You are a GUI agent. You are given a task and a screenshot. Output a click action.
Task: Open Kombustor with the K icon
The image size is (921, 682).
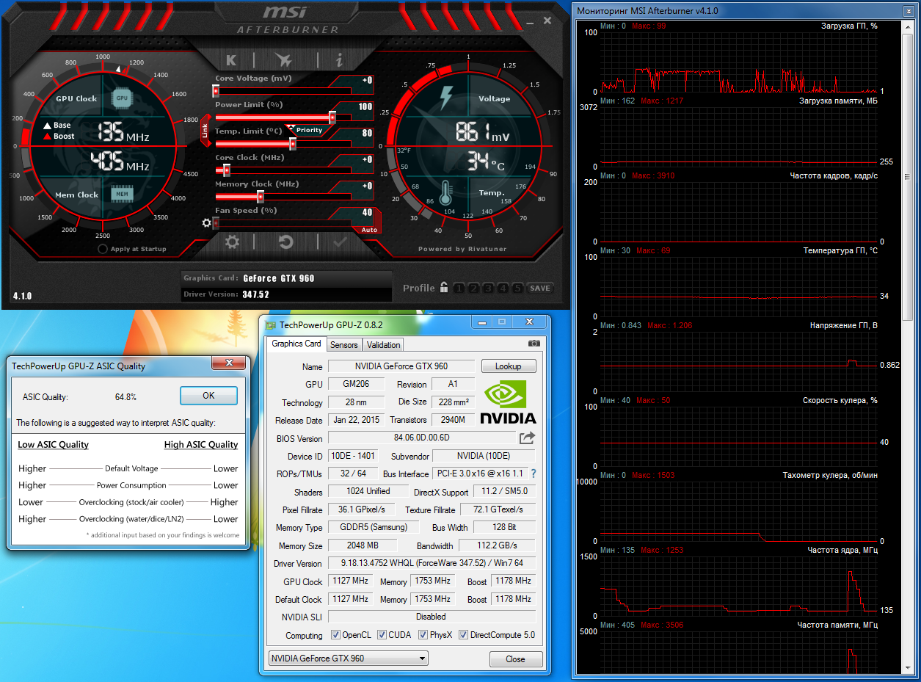coord(231,60)
